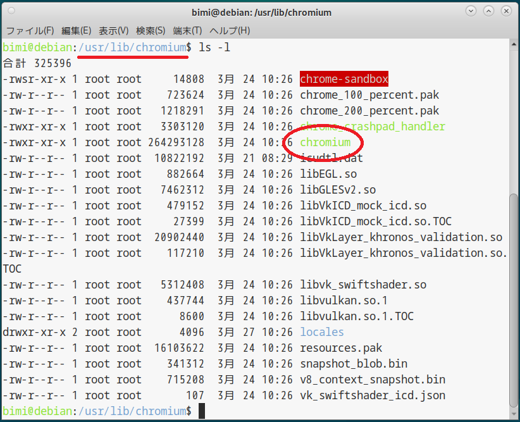Click the vertical scrollbar thumb
Viewport: 520px width, 422px height.
click(513, 304)
